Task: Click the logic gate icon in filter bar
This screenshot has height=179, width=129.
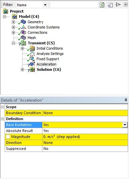Action: click(x=118, y=5)
